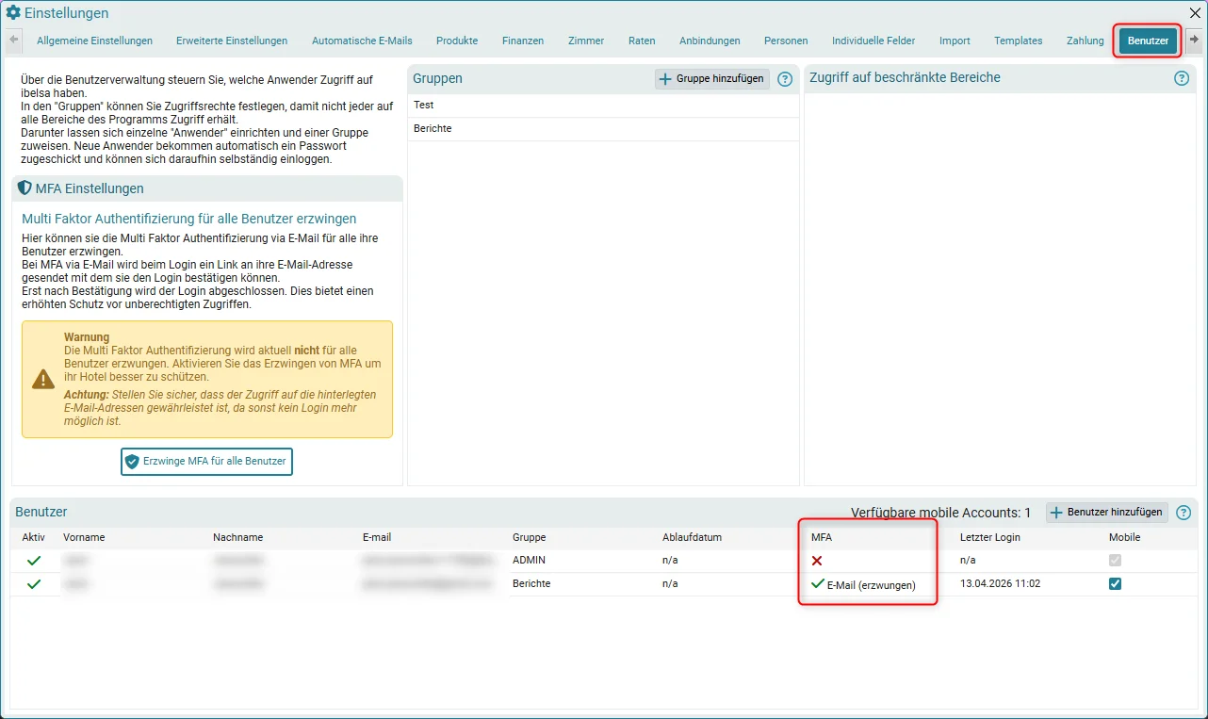Click the Nachname column header
Image resolution: width=1208 pixels, height=719 pixels.
point(237,538)
